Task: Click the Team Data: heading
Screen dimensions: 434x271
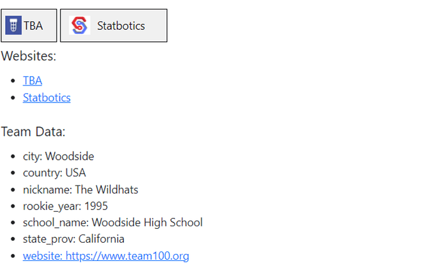Action: point(33,131)
